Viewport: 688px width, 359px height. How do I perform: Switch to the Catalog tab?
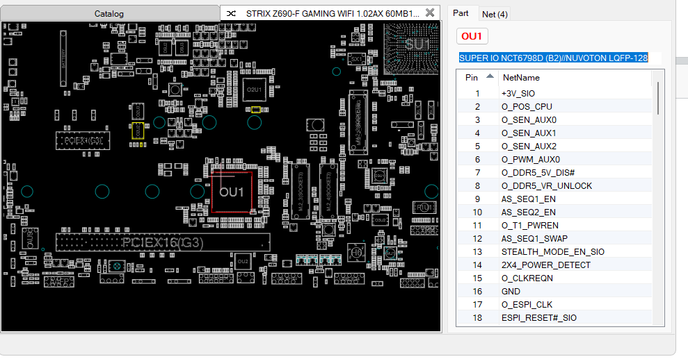[109, 14]
